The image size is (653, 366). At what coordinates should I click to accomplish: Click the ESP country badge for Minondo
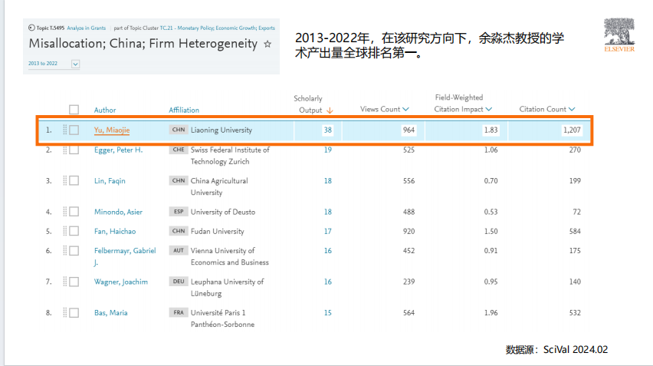pos(179,212)
